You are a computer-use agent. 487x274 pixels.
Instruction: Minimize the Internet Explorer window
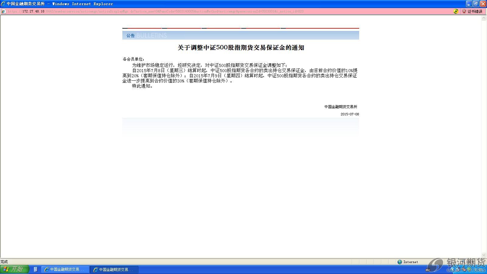click(469, 4)
